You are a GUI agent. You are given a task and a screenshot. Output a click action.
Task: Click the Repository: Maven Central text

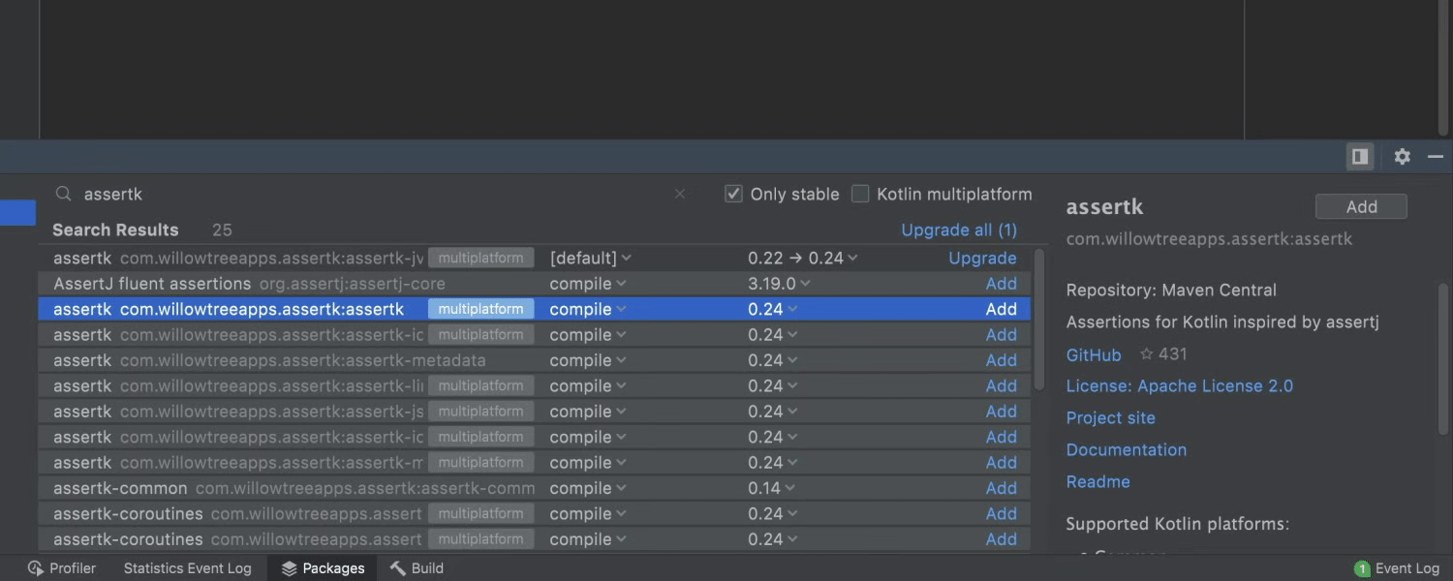click(x=1171, y=290)
